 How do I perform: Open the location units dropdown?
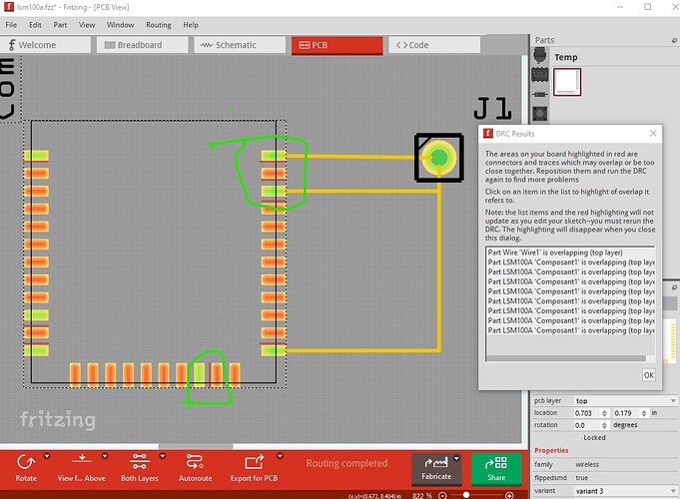click(x=656, y=413)
